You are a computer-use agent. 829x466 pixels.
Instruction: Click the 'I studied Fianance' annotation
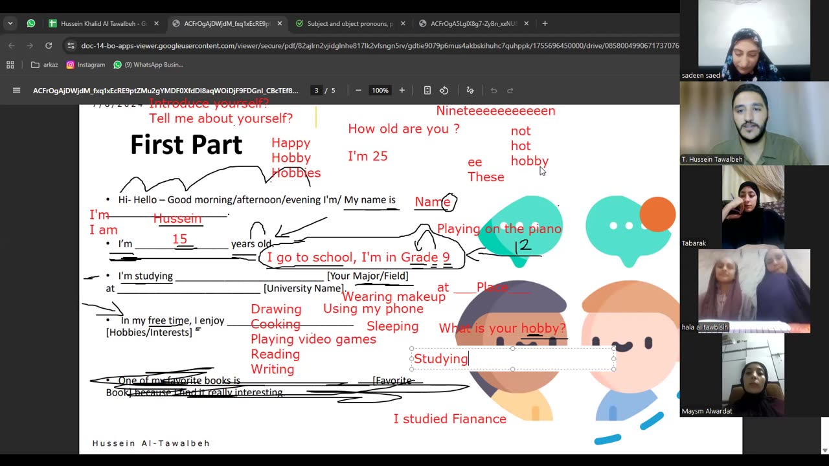tap(450, 419)
